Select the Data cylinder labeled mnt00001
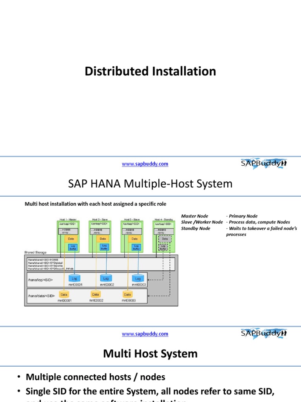This screenshot has height=402, width=301. (x=64, y=294)
